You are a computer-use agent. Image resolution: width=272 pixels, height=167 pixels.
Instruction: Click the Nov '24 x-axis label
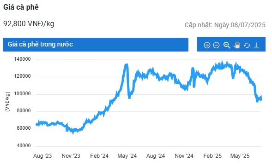pyautogui.click(x=184, y=156)
